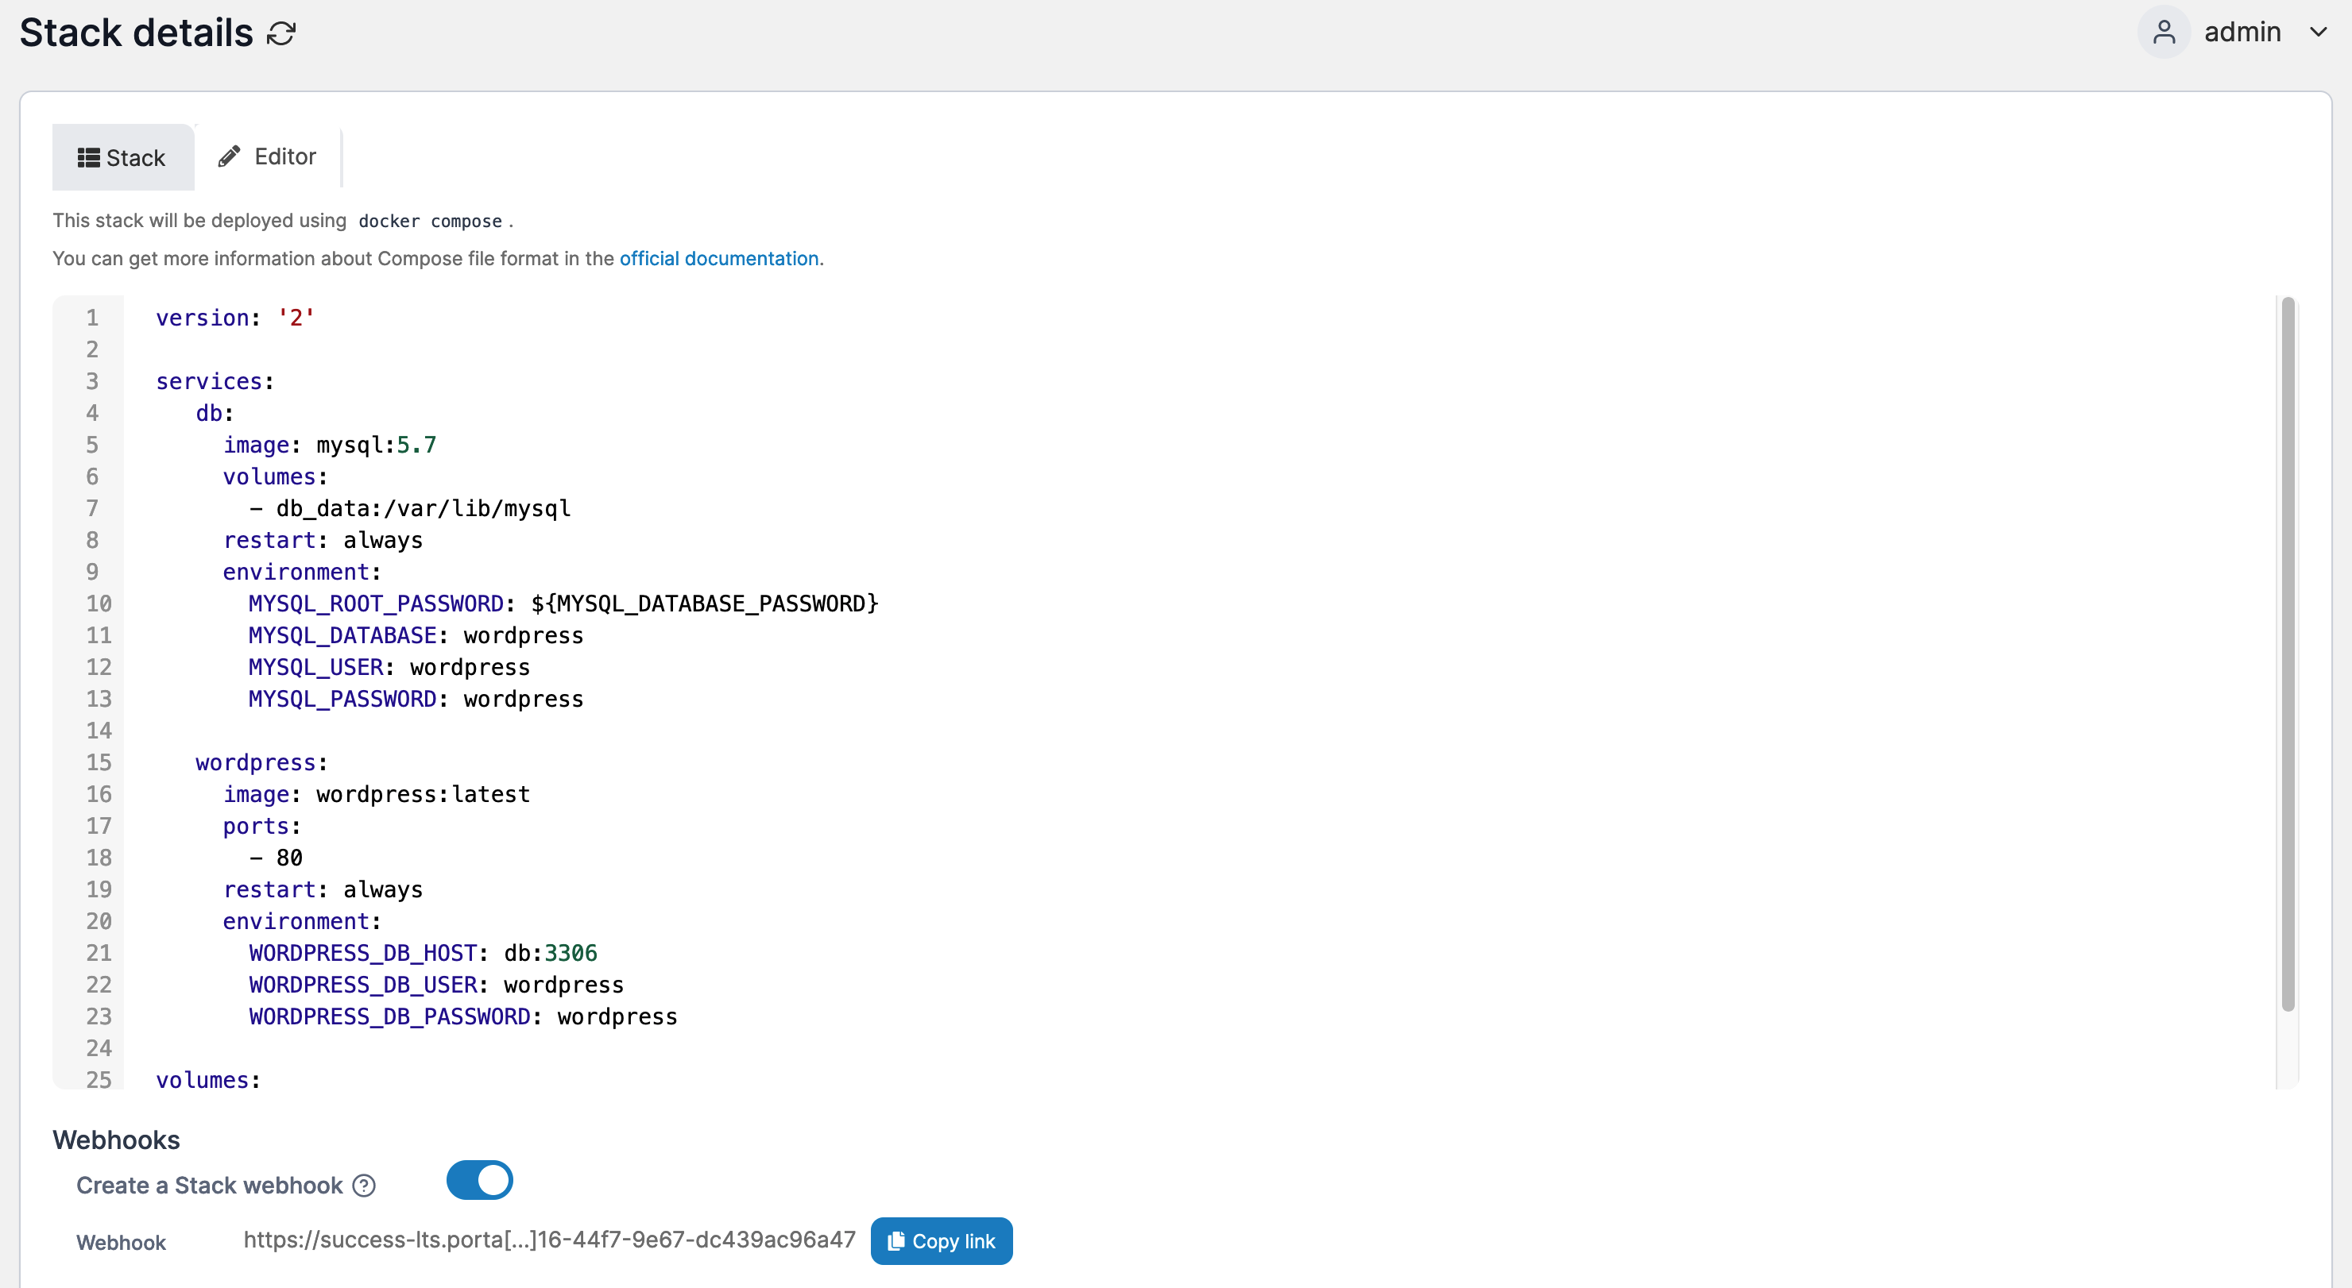Click the Webhooks section heading

click(x=116, y=1140)
